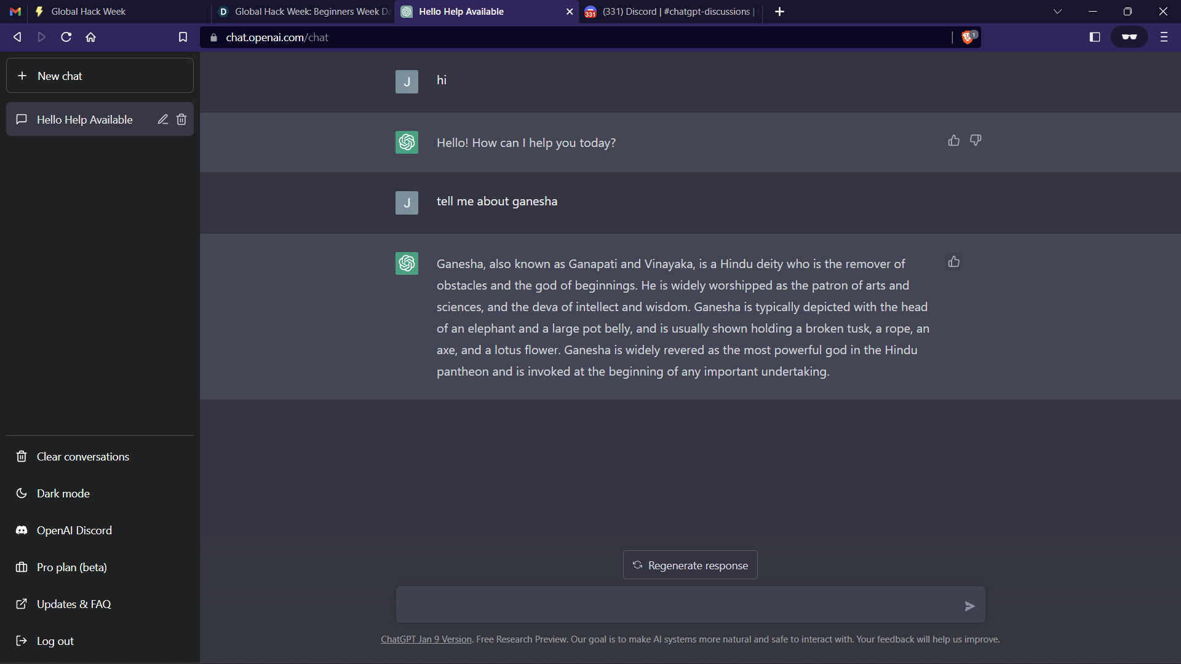Reload the page with the refresh icon
Screen dimensions: 1181x664
point(66,38)
